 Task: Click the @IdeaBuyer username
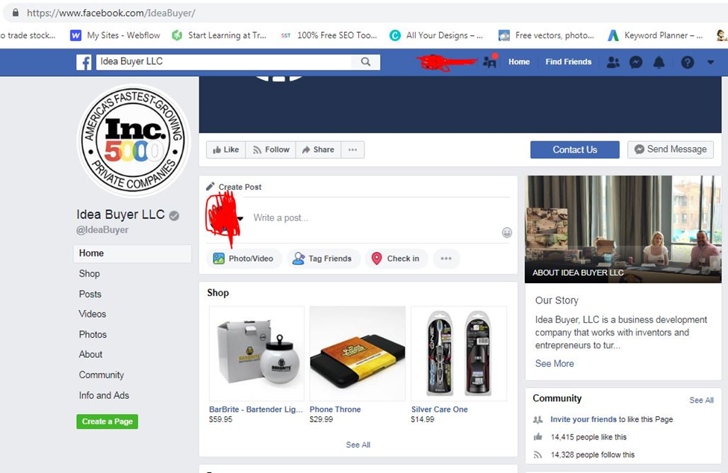[102, 230]
